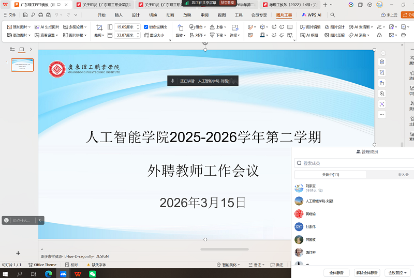
Task: Switch to the 动画 ribbon tab
Action: point(170,15)
